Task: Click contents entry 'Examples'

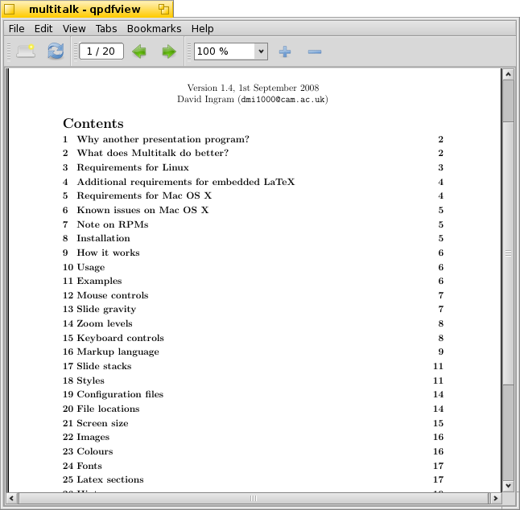Action: coord(100,281)
